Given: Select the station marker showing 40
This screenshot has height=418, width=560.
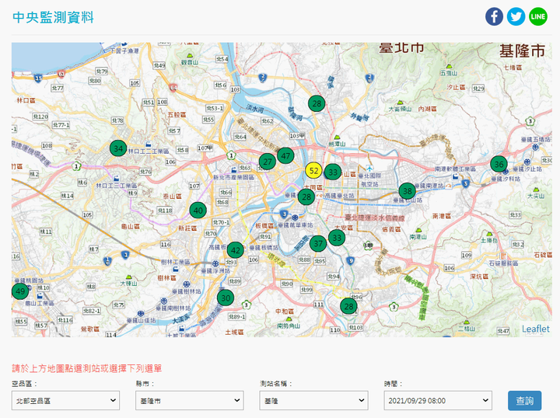Looking at the screenshot, I should [198, 210].
